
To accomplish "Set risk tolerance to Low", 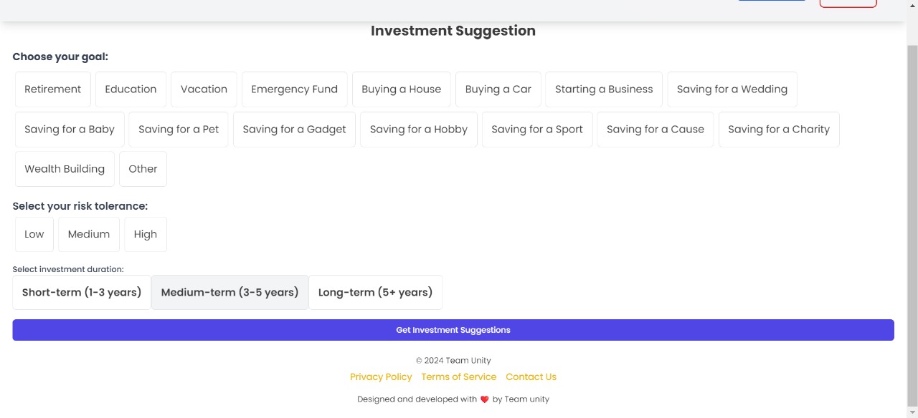I will pyautogui.click(x=34, y=234).
